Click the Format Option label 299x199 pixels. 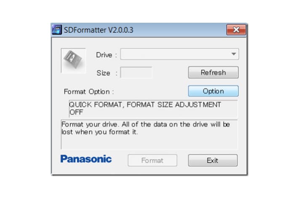coord(89,92)
